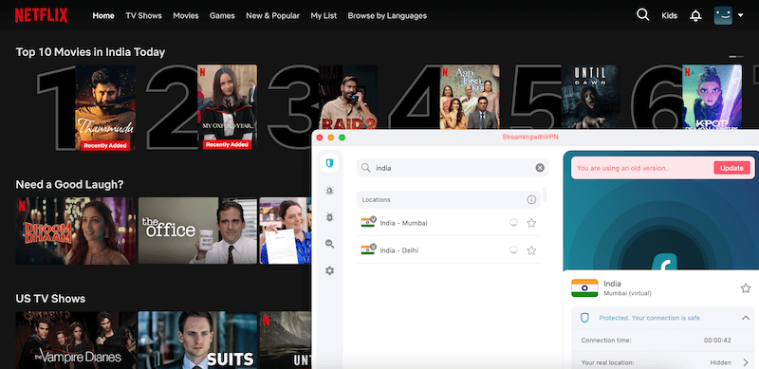Open New & Popular section

[x=272, y=15]
